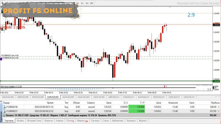Sort by the Комиссия column header
This screenshot has width=221, height=124.
pyautogui.click(x=173, y=103)
